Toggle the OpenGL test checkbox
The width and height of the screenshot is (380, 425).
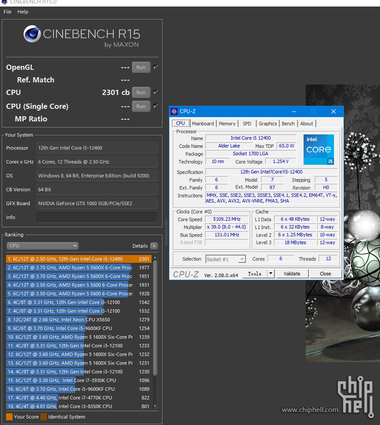pos(155,67)
